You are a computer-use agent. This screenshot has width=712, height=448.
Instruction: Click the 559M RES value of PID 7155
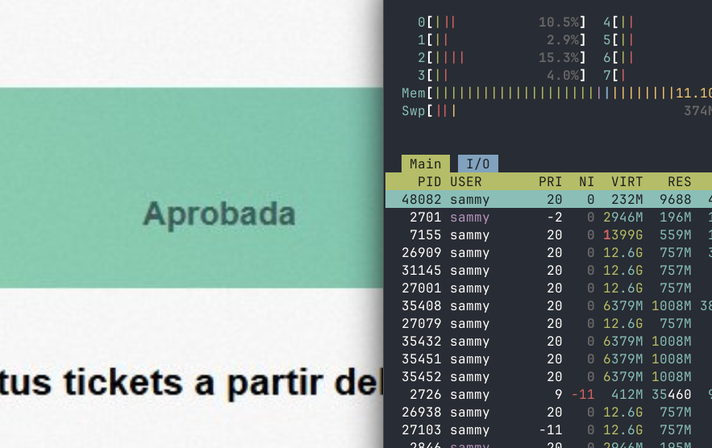[675, 234]
